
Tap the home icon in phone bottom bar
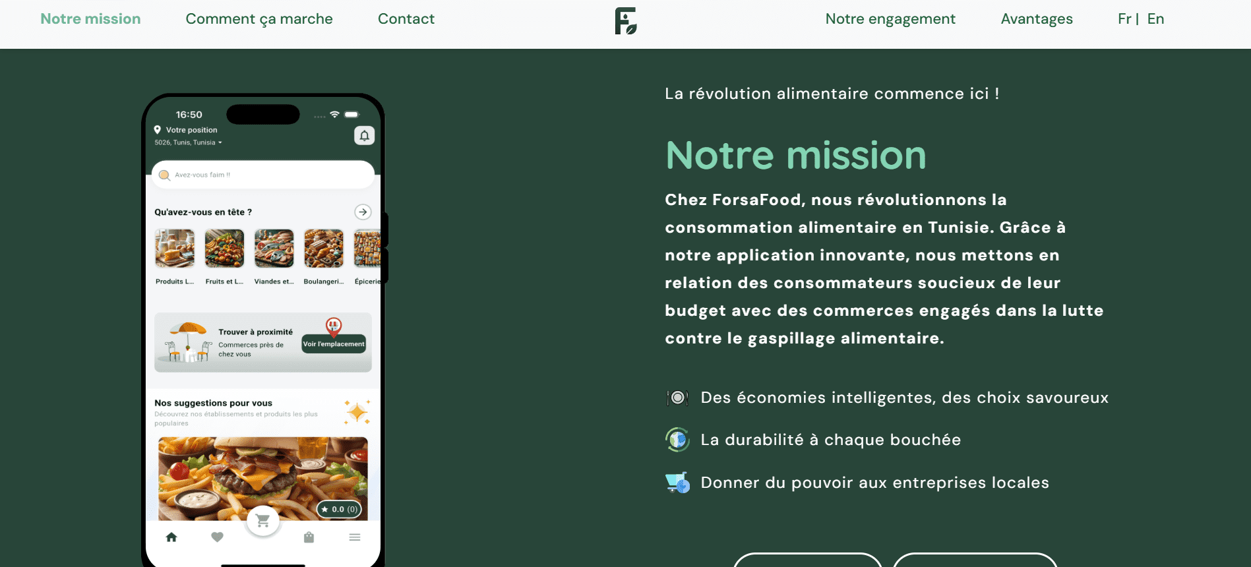pyautogui.click(x=171, y=537)
